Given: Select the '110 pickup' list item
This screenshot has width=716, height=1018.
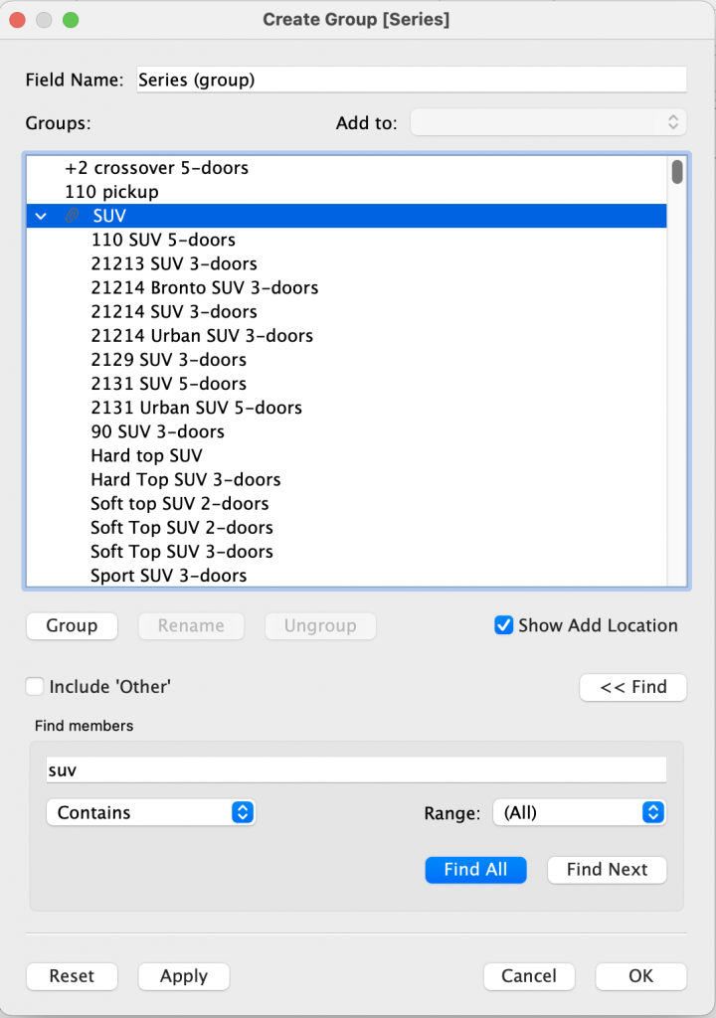Looking at the screenshot, I should click(x=111, y=192).
